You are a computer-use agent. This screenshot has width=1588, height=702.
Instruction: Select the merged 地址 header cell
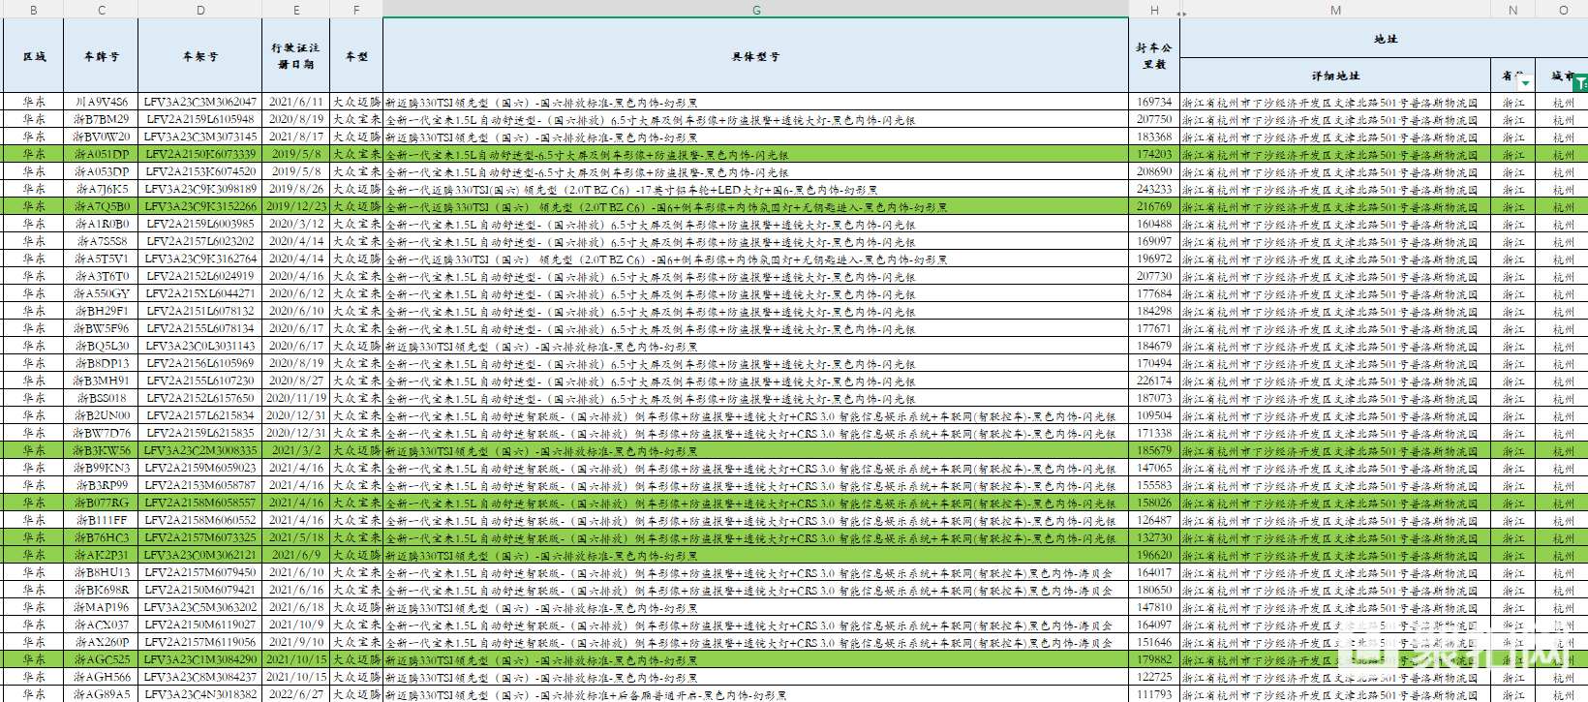1385,39
